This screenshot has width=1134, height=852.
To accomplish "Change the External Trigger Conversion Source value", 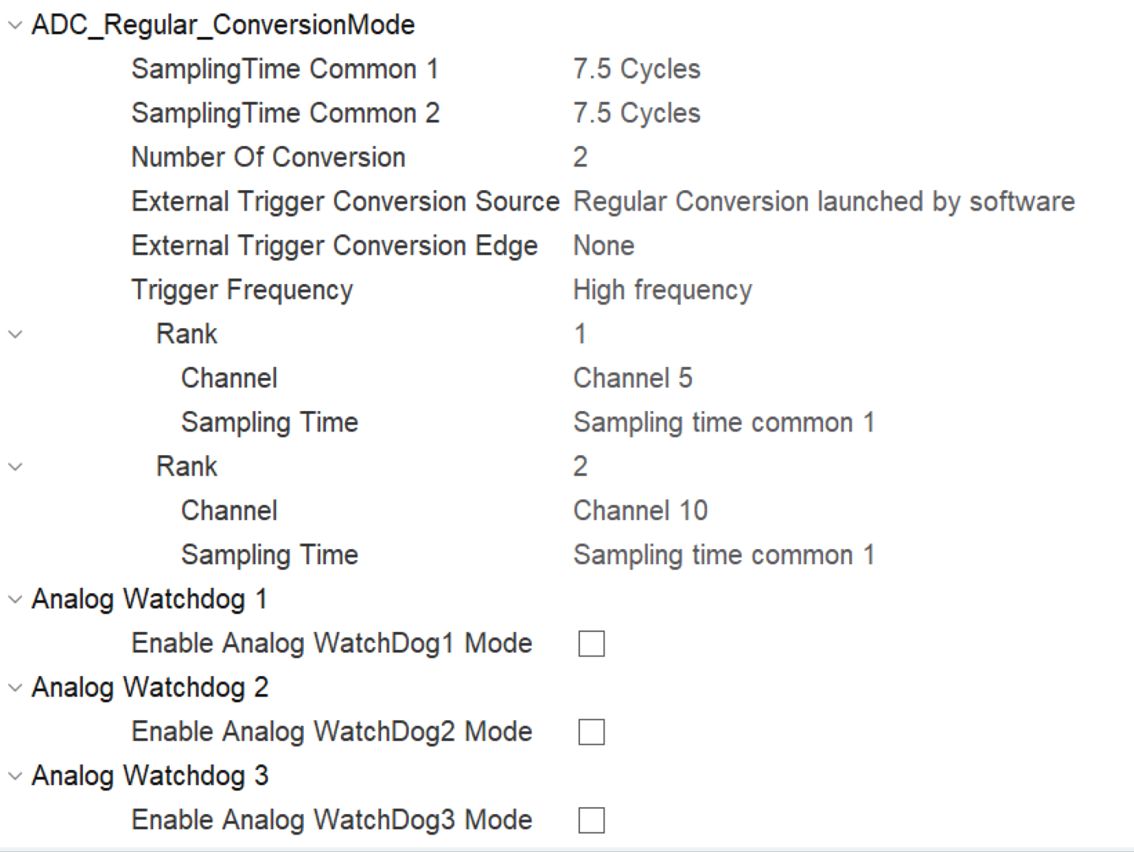I will point(823,202).
